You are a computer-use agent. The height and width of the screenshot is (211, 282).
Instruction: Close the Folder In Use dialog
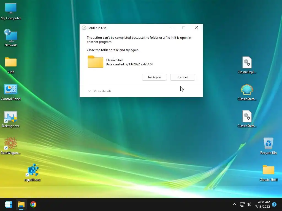(x=196, y=28)
